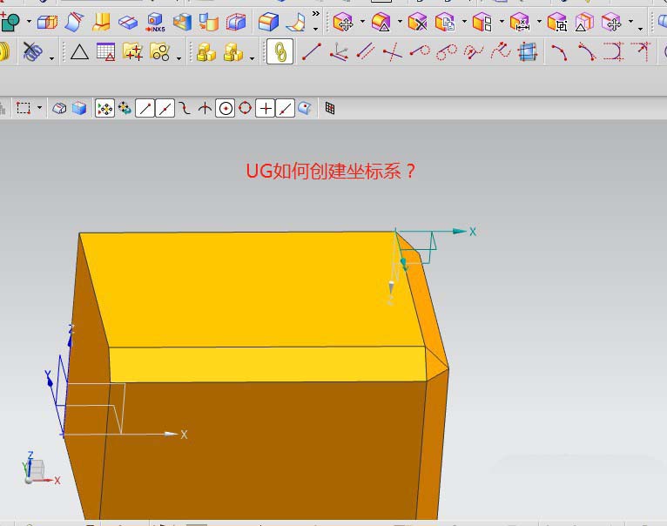Image resolution: width=667 pixels, height=526 pixels.
Task: Open the Move Face dropdown arrow
Action: coord(362,21)
